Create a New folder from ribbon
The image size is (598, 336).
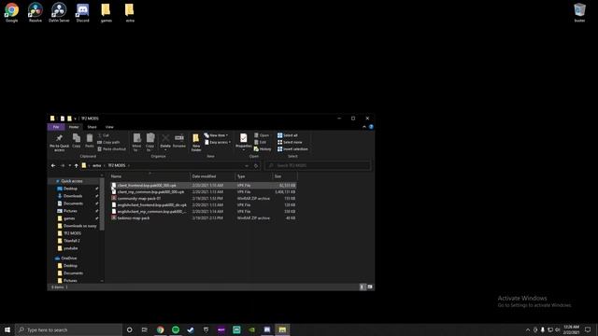coord(196,143)
